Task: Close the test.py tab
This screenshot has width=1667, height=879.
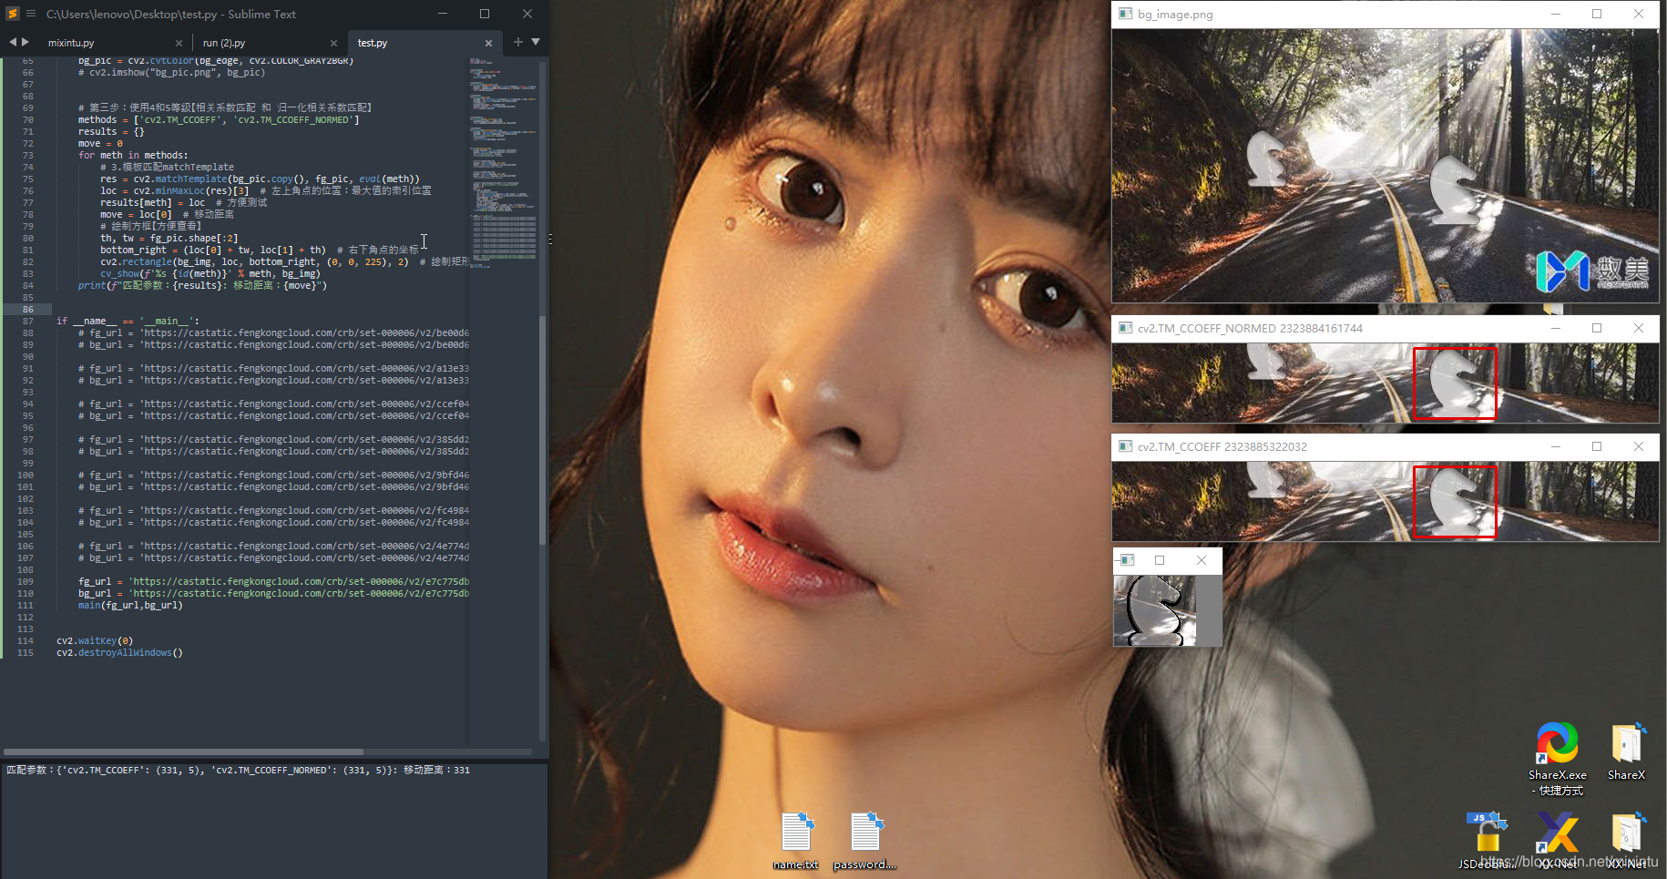Action: (x=488, y=43)
